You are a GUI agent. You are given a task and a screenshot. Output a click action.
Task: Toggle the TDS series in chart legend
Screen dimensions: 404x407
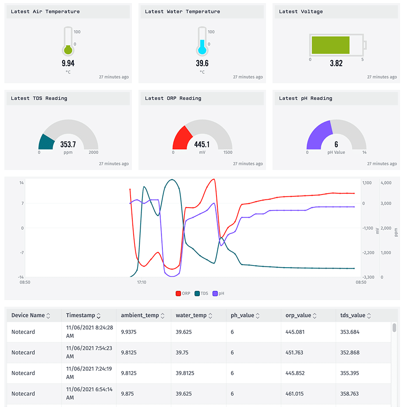(202, 294)
